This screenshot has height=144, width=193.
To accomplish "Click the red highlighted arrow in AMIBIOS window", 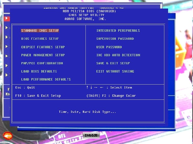I will [x=7, y=18].
